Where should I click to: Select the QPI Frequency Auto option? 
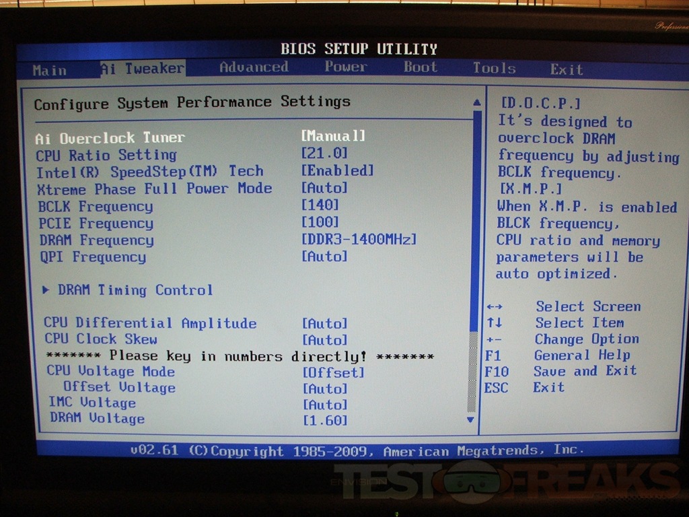[324, 256]
